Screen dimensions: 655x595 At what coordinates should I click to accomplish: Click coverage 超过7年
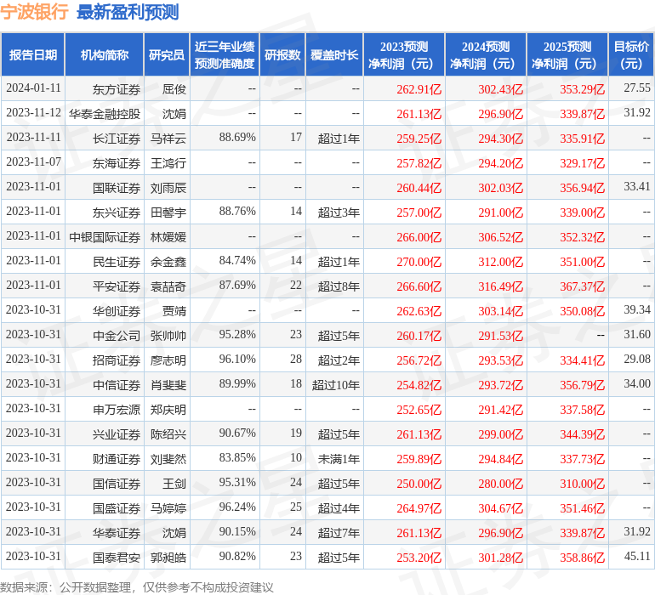339,532
